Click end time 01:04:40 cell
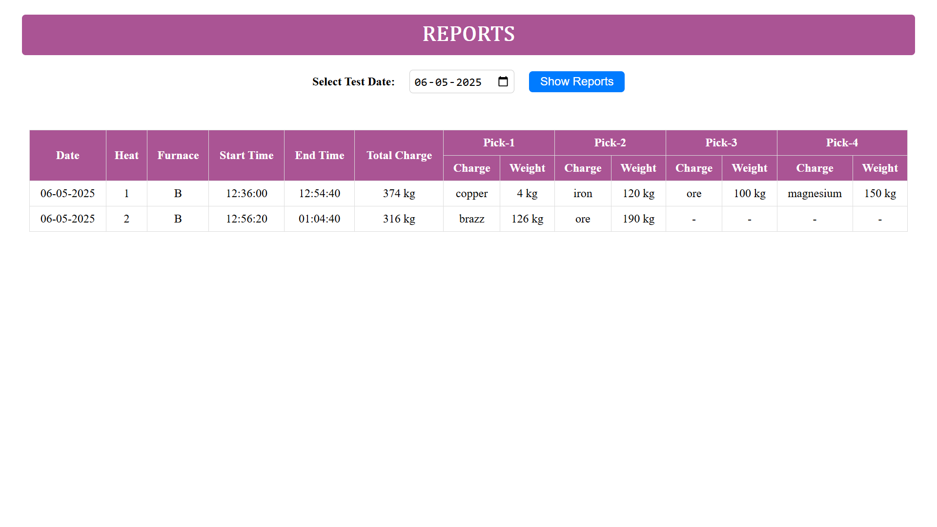This screenshot has width=937, height=527. pos(319,219)
